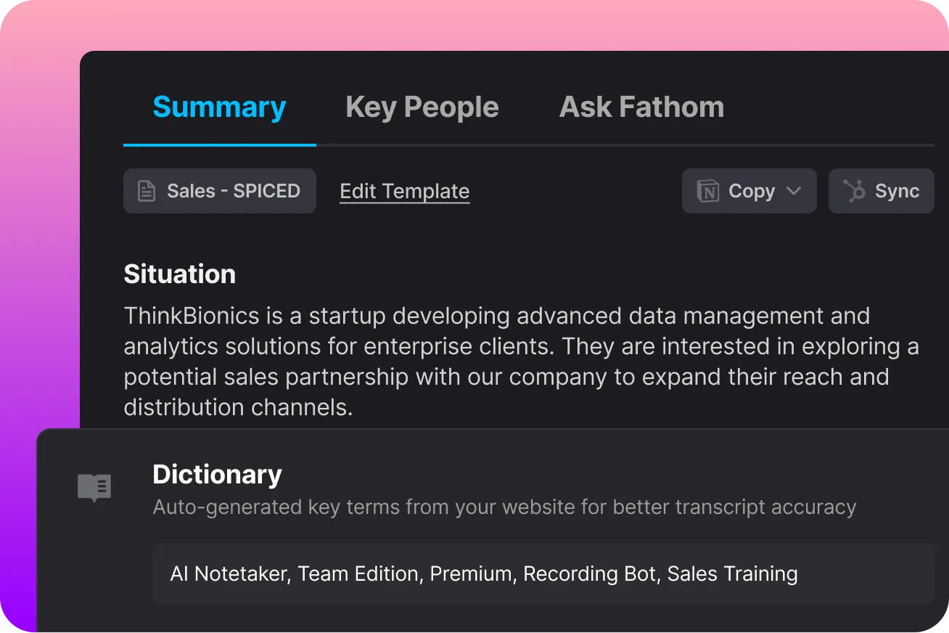Switch to the Summary tab
This screenshot has height=633, width=949.
pos(219,107)
